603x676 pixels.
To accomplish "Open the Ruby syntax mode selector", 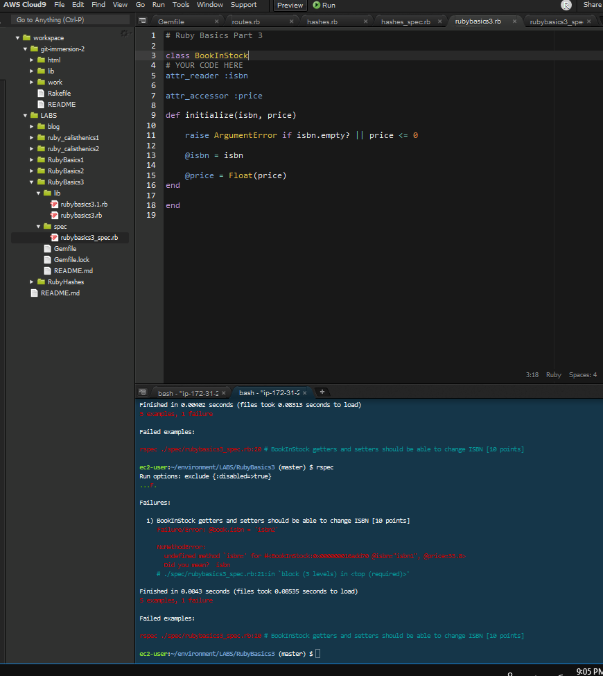I will click(x=553, y=374).
